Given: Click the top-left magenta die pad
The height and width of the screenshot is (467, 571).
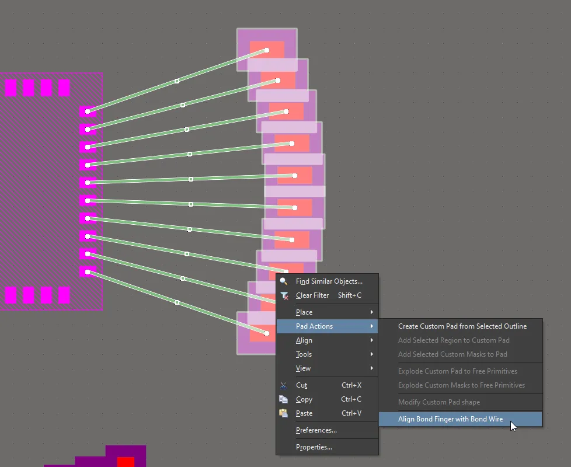Looking at the screenshot, I should click(x=11, y=88).
